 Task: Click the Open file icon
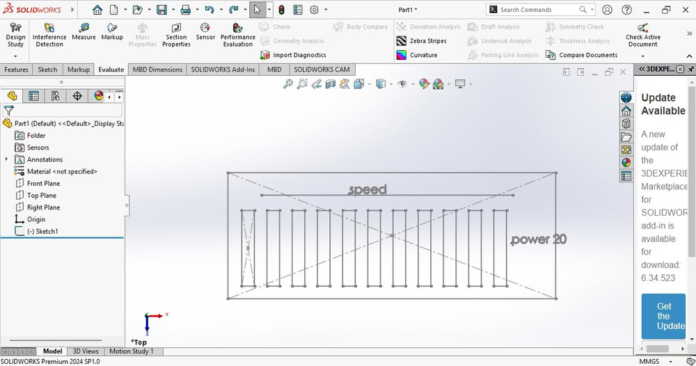pos(138,10)
